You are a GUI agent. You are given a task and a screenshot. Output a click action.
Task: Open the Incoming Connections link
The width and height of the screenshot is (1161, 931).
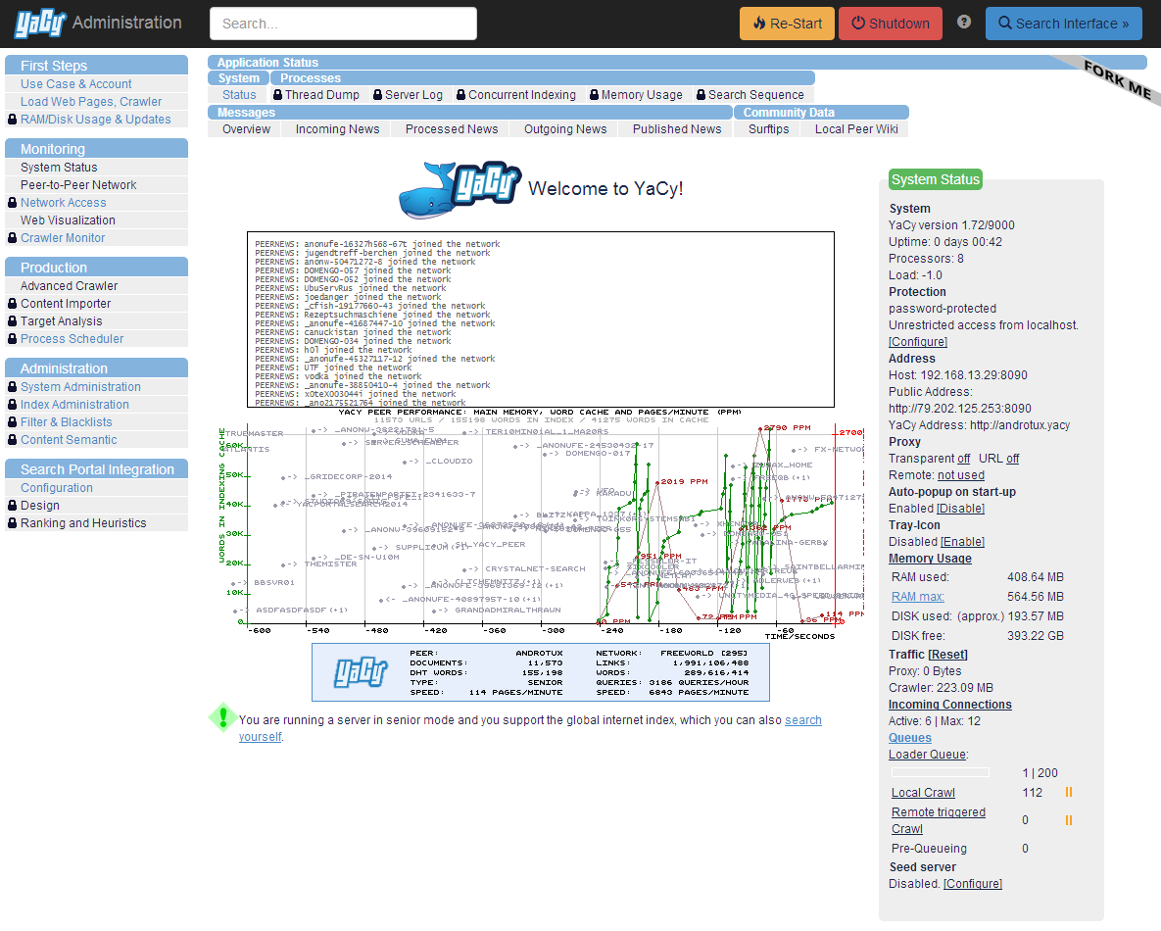point(950,705)
